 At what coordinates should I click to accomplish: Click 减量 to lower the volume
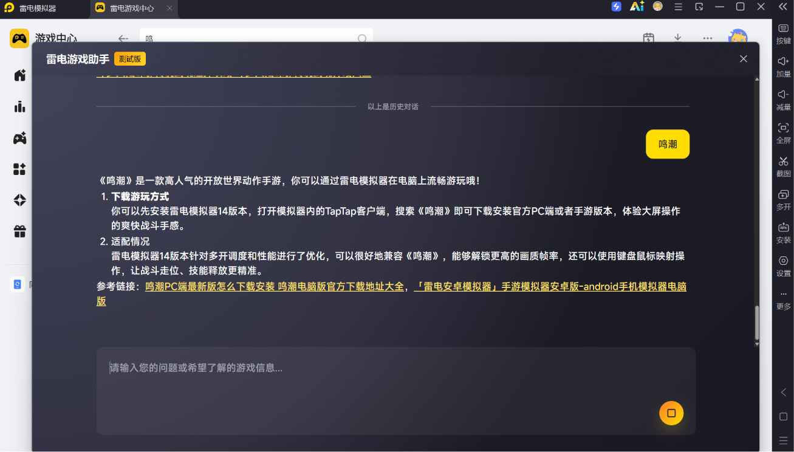click(x=784, y=100)
